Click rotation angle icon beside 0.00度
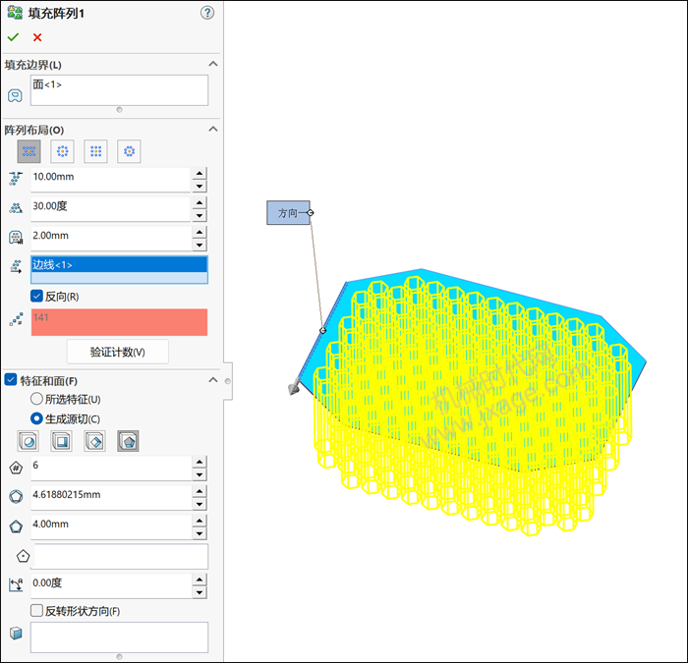Screen dimensions: 688x663 coord(16,584)
